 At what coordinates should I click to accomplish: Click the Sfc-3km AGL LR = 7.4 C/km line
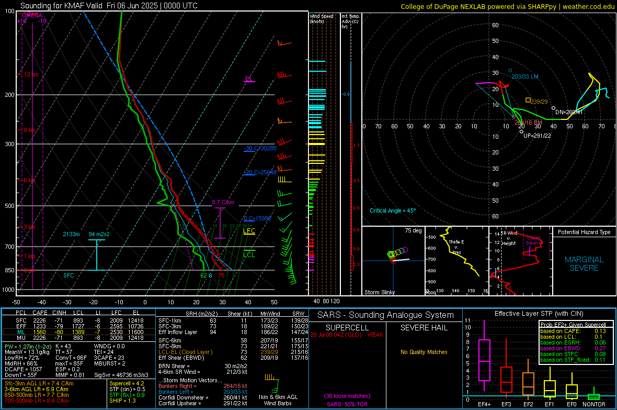tap(39, 383)
